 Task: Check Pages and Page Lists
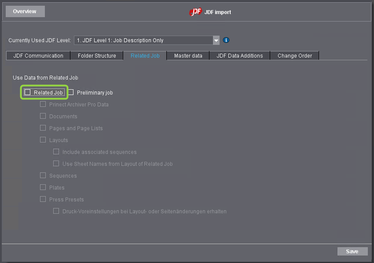pyautogui.click(x=43, y=128)
